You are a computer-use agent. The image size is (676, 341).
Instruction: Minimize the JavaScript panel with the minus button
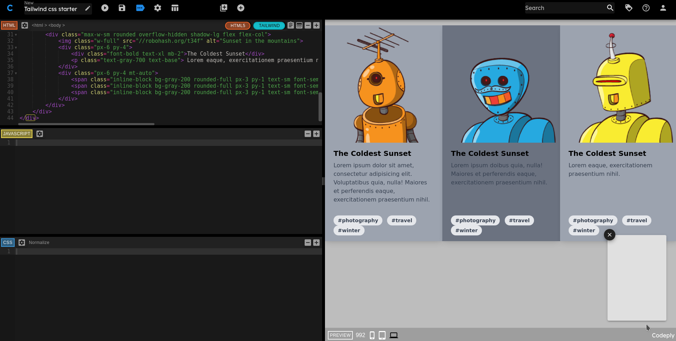coord(308,134)
